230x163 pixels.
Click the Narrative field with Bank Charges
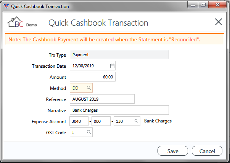point(119,110)
